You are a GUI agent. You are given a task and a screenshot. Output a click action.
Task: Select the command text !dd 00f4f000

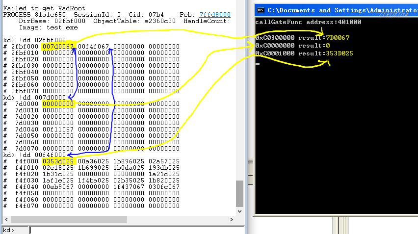(x=42, y=155)
